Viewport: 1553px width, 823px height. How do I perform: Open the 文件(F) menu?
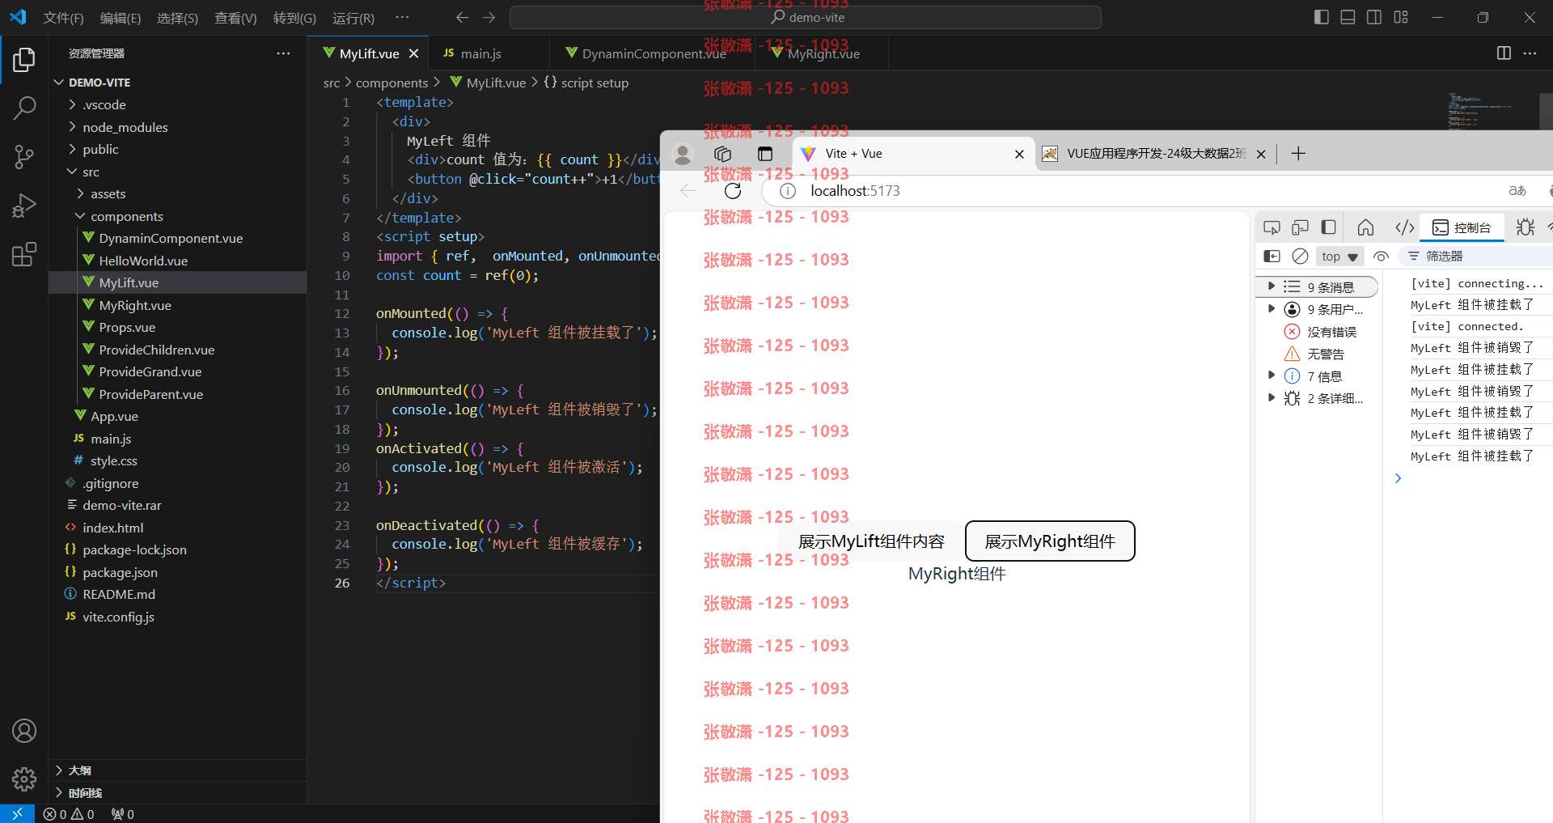coord(63,18)
